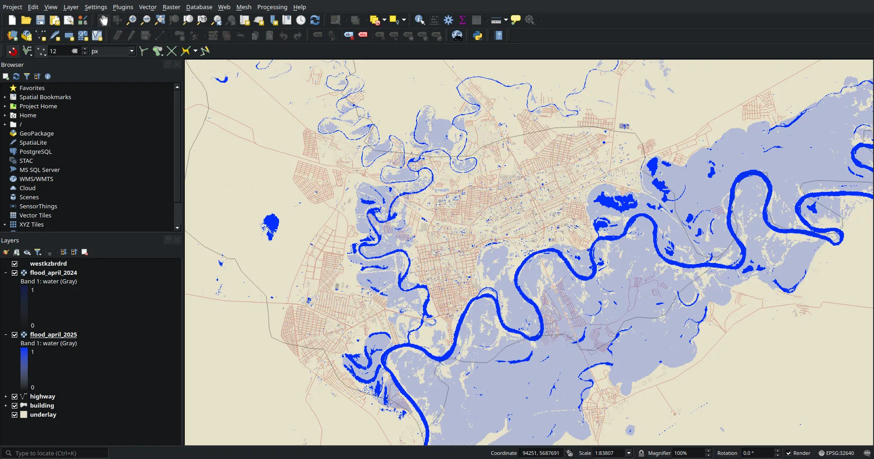This screenshot has width=874, height=459.
Task: Open the Processing Toolbox gear icon
Action: (448, 20)
